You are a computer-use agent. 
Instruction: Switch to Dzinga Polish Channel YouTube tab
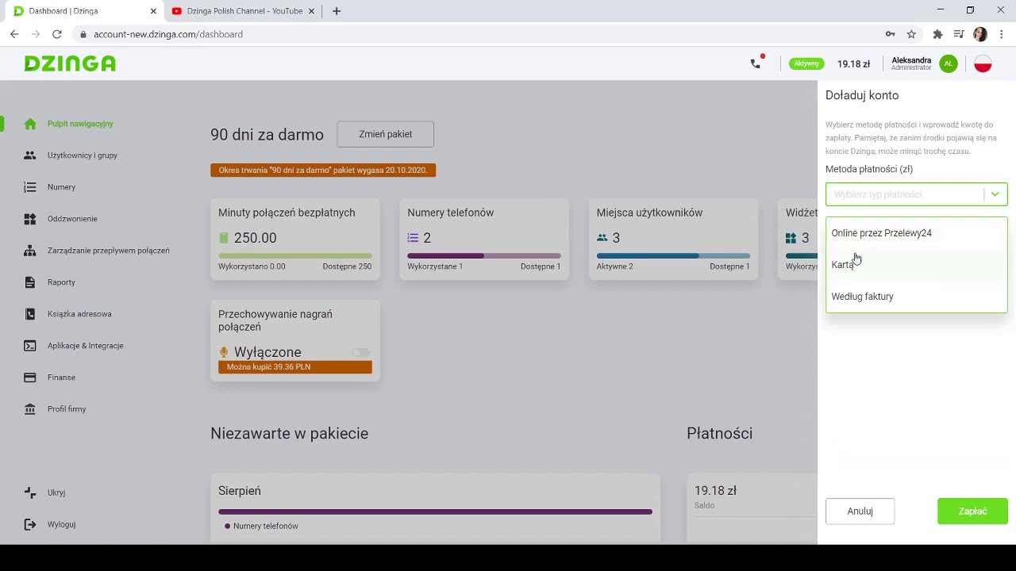(x=242, y=11)
